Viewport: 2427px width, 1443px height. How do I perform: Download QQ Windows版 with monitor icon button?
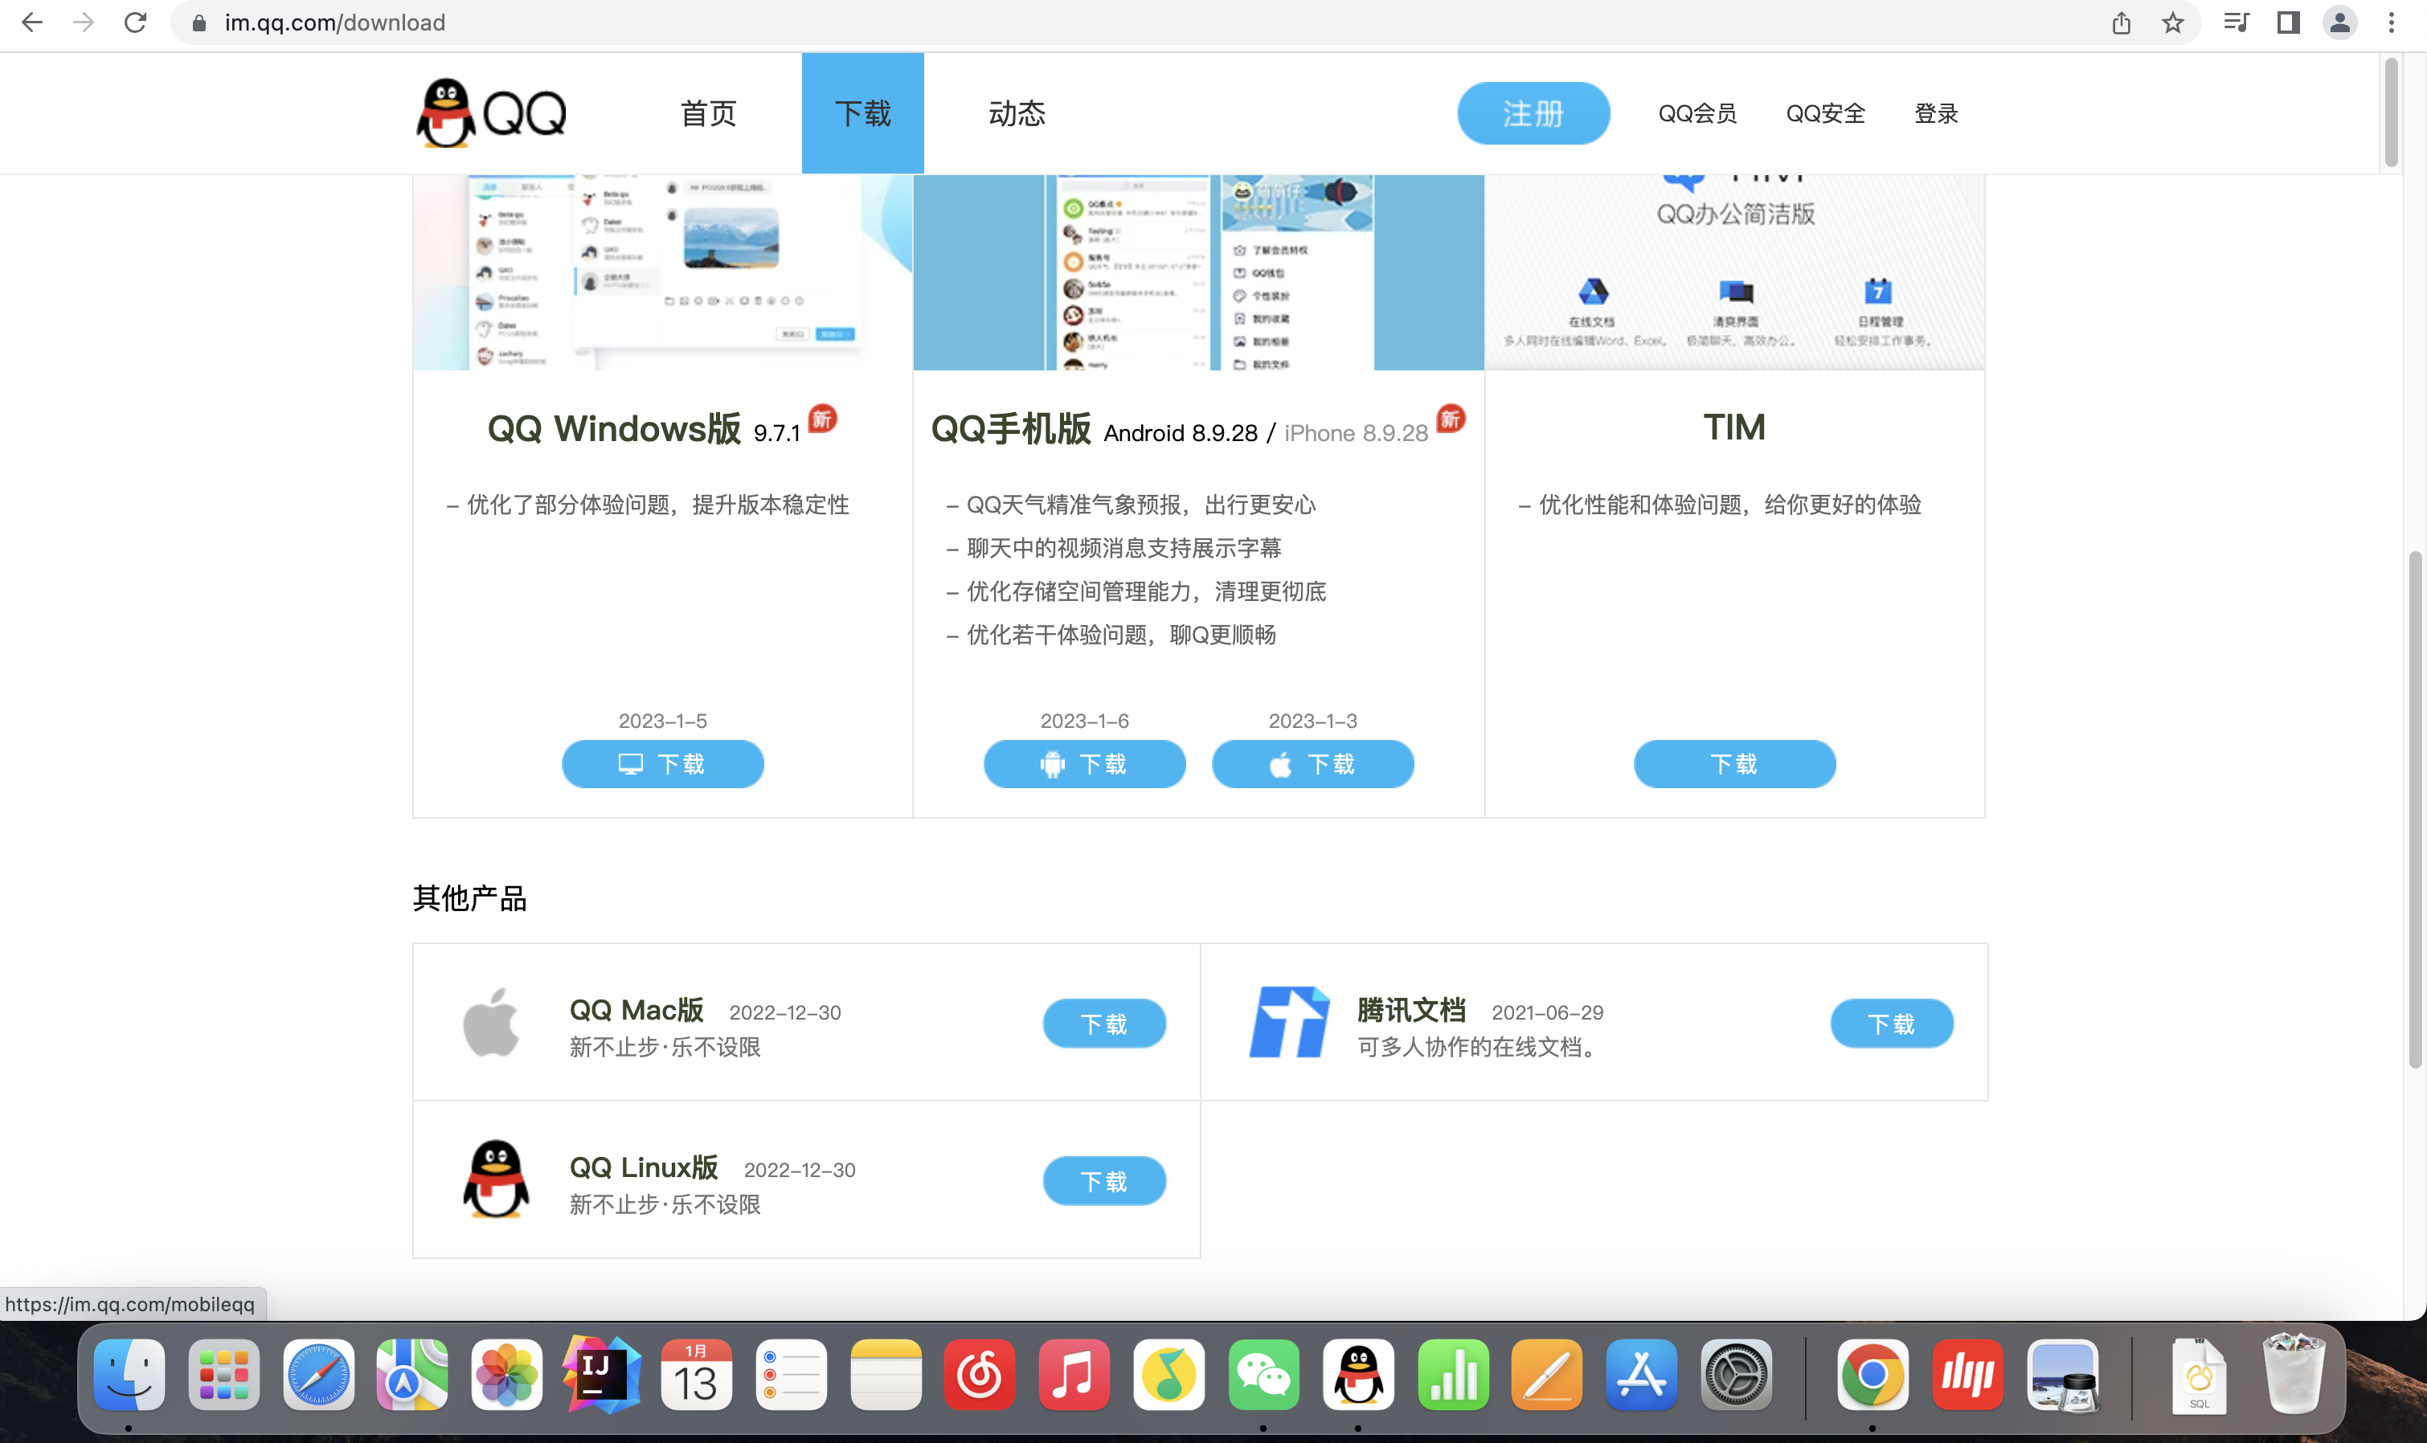click(x=662, y=764)
